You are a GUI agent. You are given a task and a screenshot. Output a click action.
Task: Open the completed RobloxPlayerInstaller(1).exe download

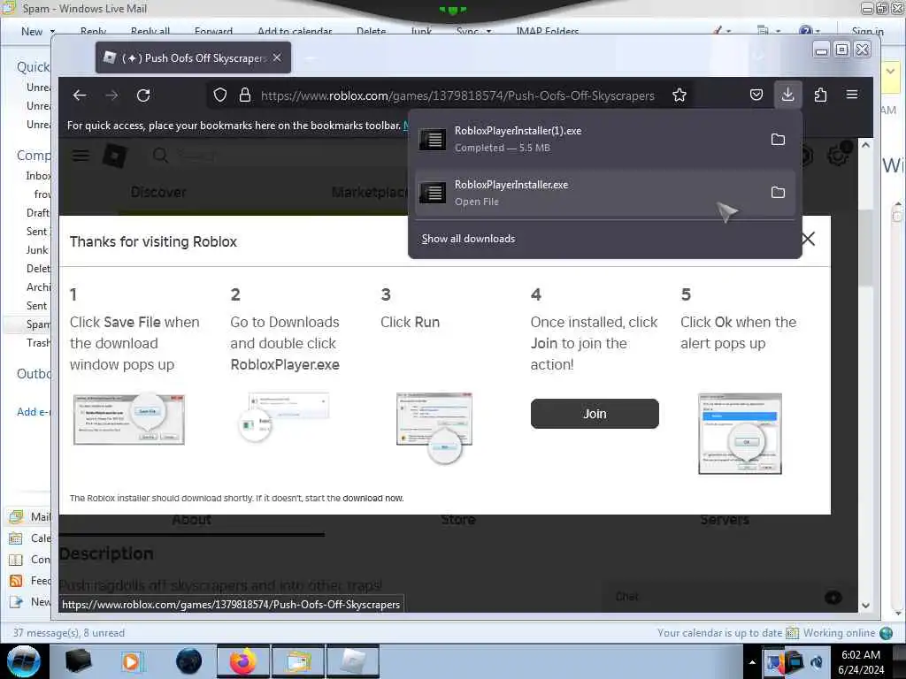click(x=605, y=139)
